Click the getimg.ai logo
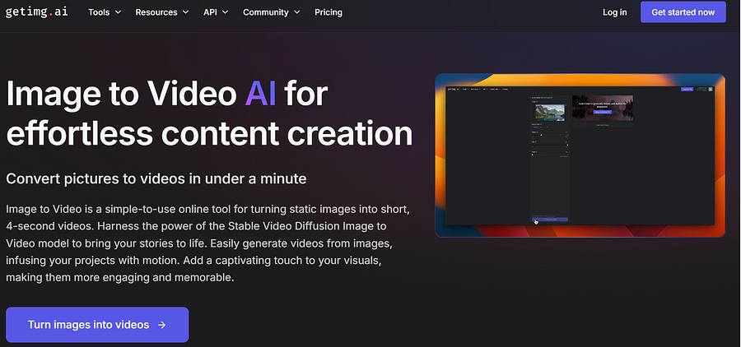Screen dimensions: 741x347 pyautogui.click(x=36, y=12)
